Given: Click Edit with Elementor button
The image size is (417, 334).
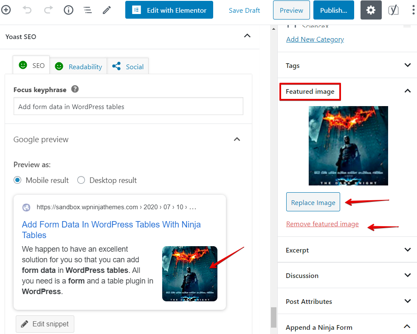Looking at the screenshot, I should (169, 10).
